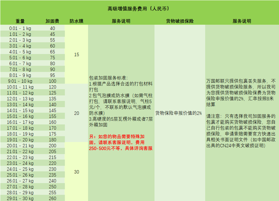279x201 pixels.
Task: Select the 0.01 - 1 kg weight cell
Action: (20, 28)
